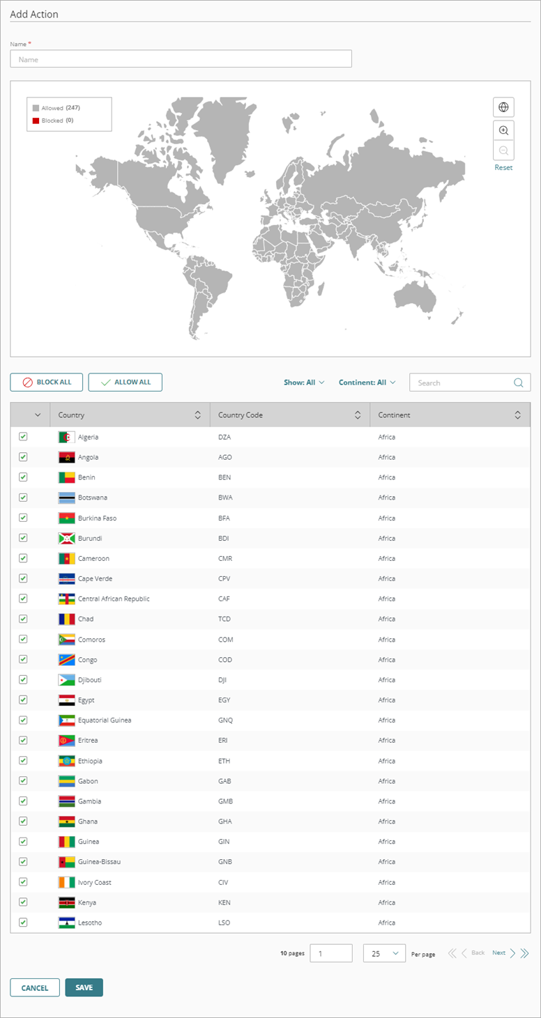Click the Allow All button
This screenshot has width=541, height=1018.
(x=125, y=382)
